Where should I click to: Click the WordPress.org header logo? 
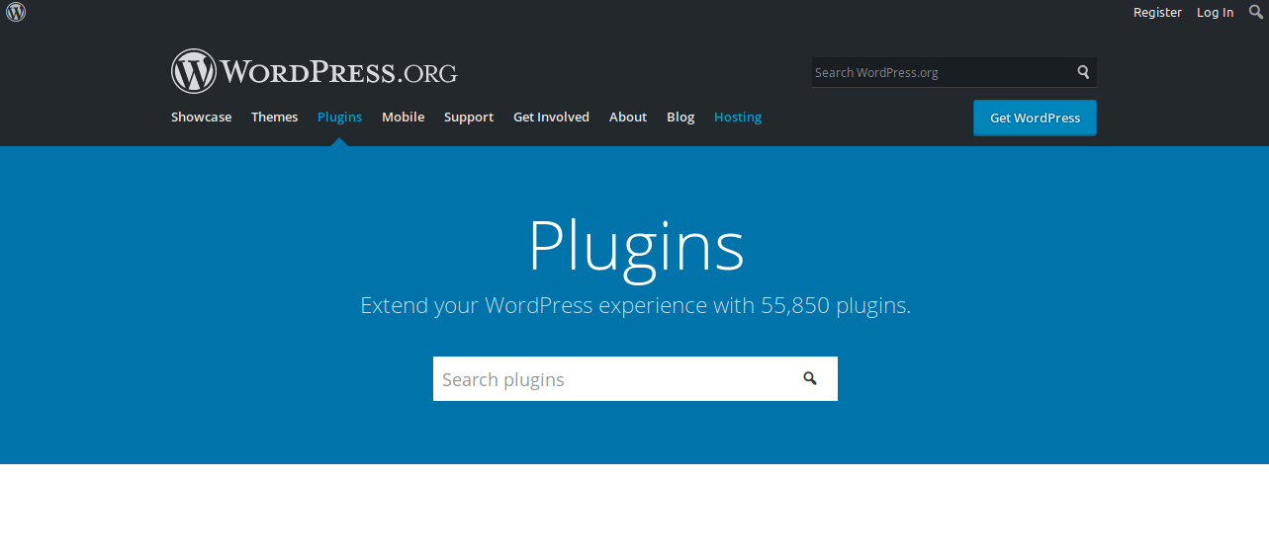(x=314, y=71)
